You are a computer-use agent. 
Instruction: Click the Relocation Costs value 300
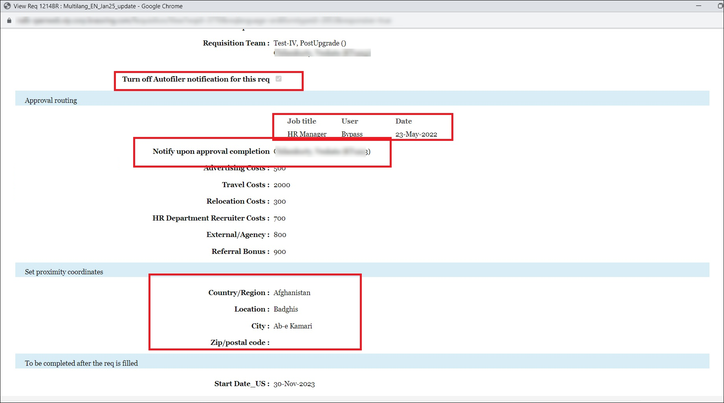280,201
